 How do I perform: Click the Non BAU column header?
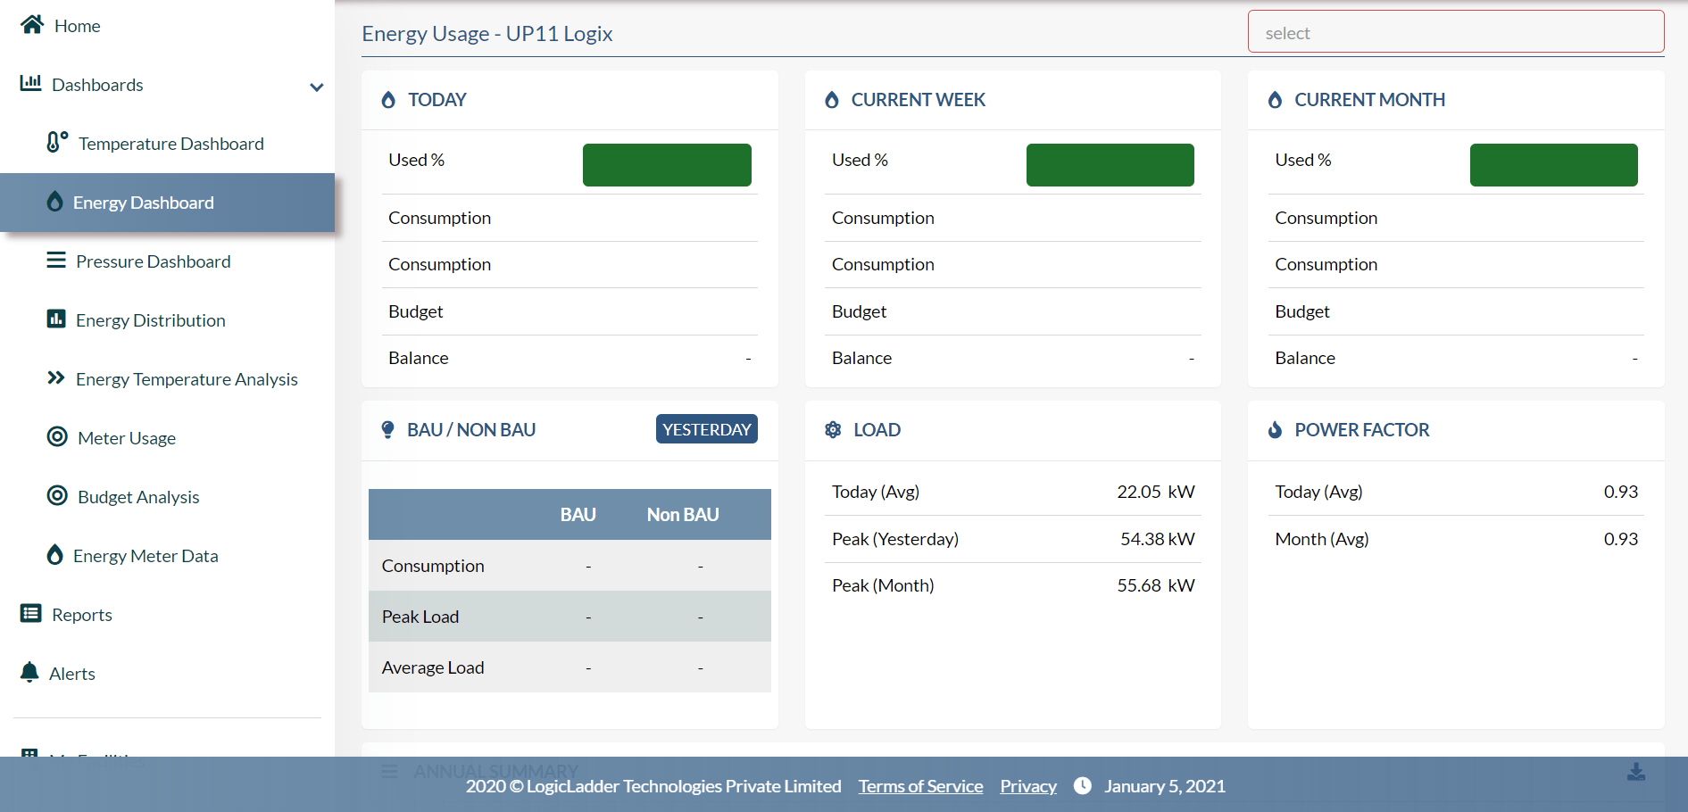[683, 515]
